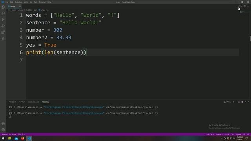Split the terminal pane
Image resolution: width=251 pixels, height=141 pixels.
point(239,102)
